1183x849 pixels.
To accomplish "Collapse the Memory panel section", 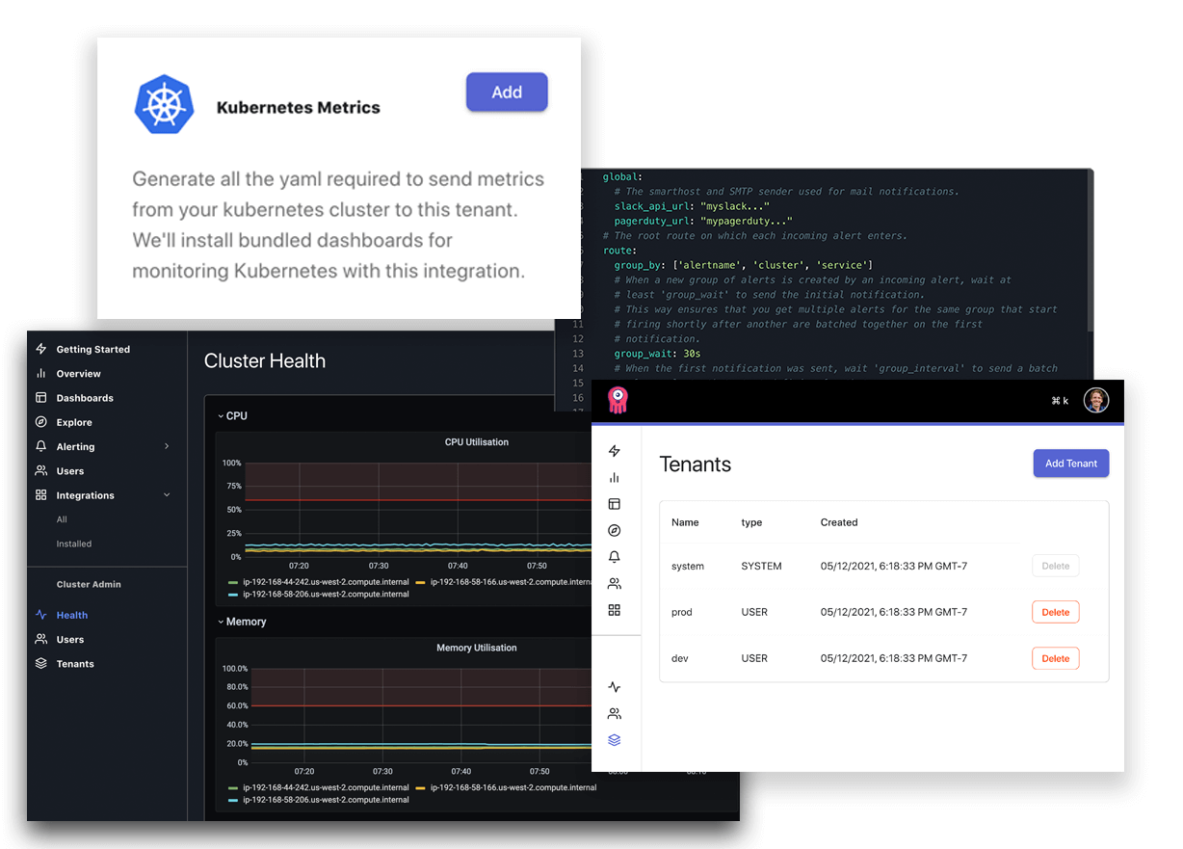I will (242, 622).
